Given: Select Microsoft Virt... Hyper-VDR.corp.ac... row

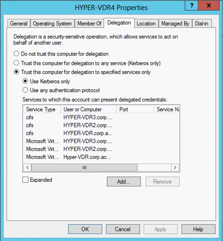Looking at the screenshot, I should point(101,157).
